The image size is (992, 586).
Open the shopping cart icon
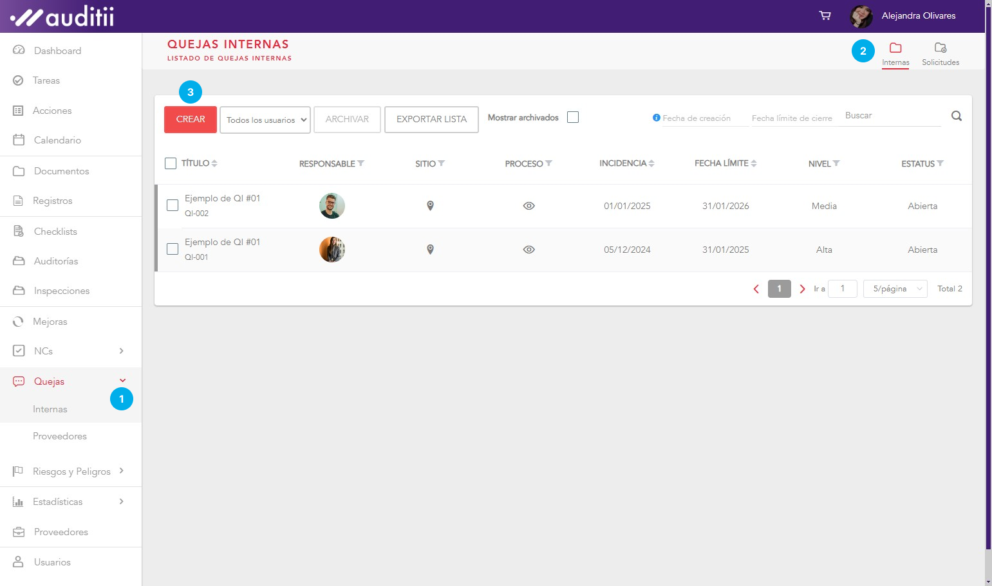point(825,15)
